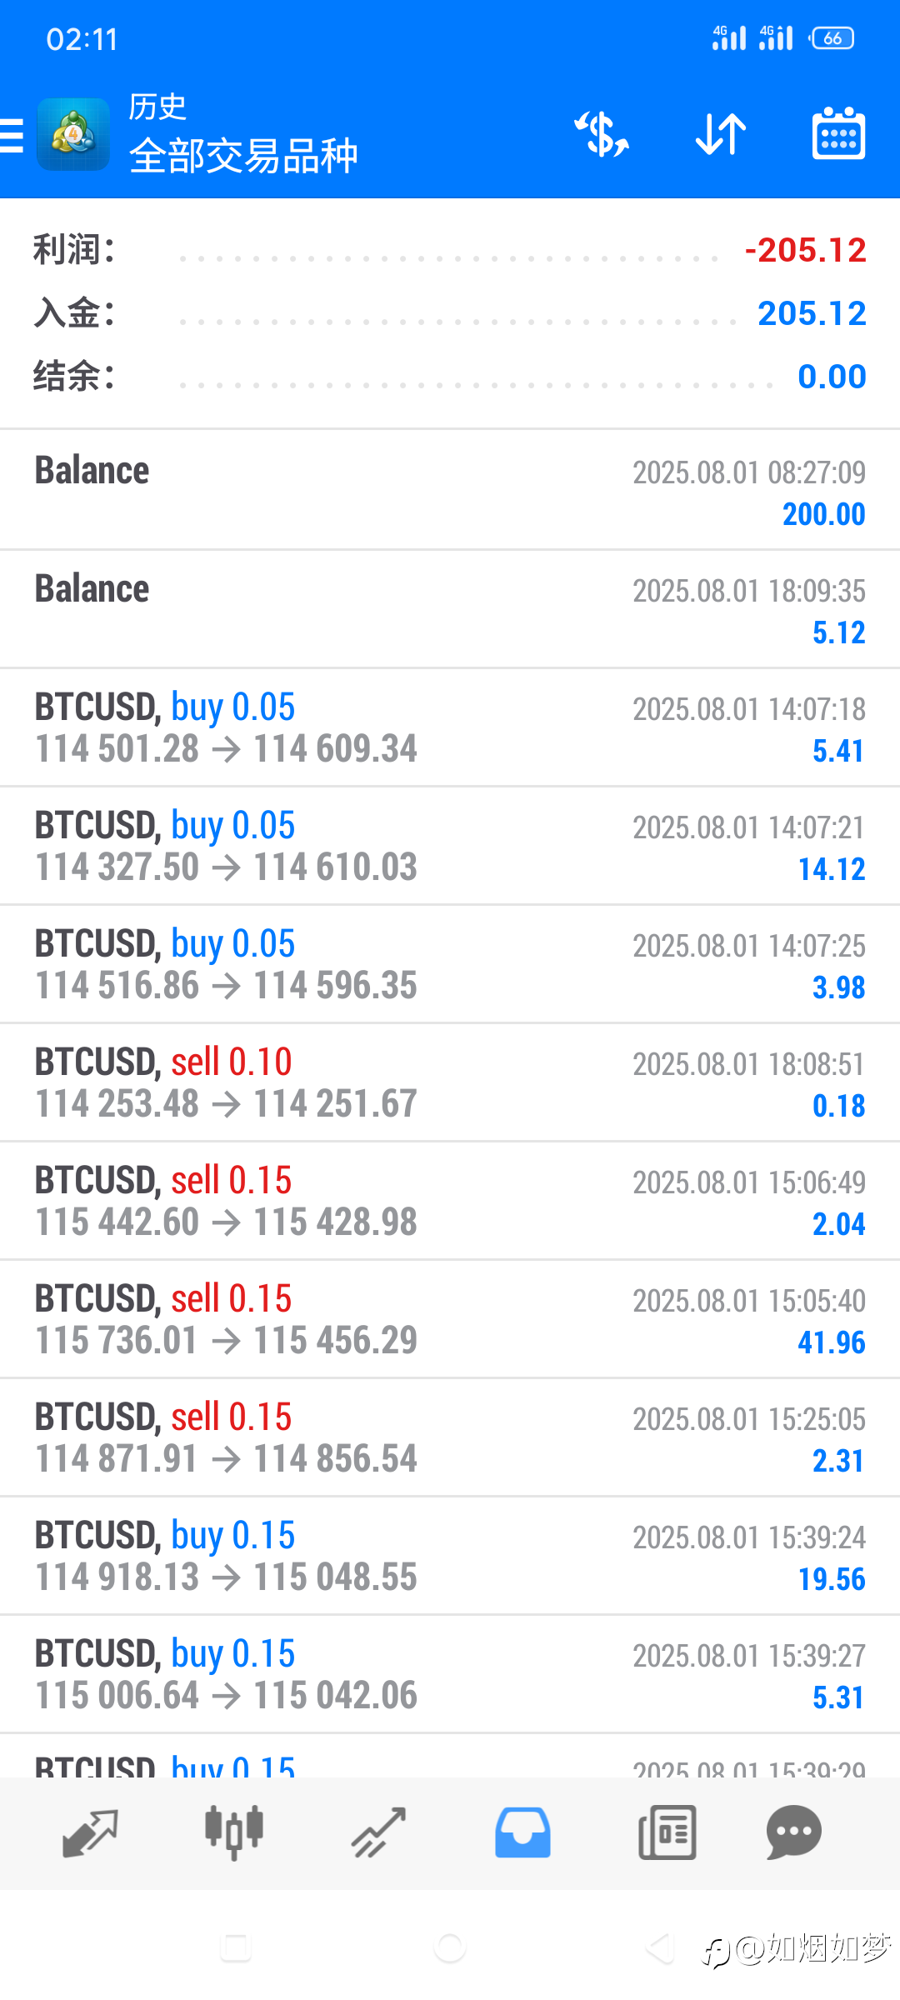The height and width of the screenshot is (2000, 900).
Task: Tap the MetaTrader 4 app logo
Action: click(x=73, y=134)
